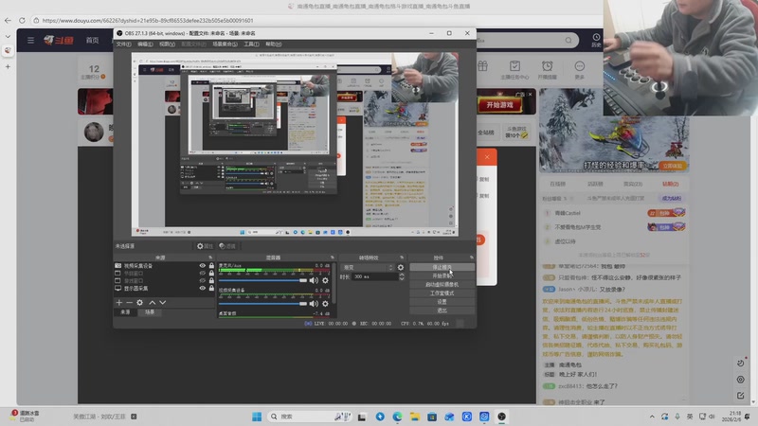Screen dimensions: 758x426
Task: Expand the system tray hidden icons chevron
Action: (652, 417)
